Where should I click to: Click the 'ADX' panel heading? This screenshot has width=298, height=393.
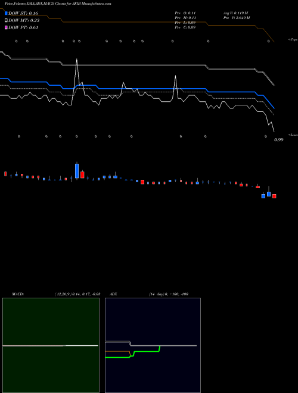(113, 294)
